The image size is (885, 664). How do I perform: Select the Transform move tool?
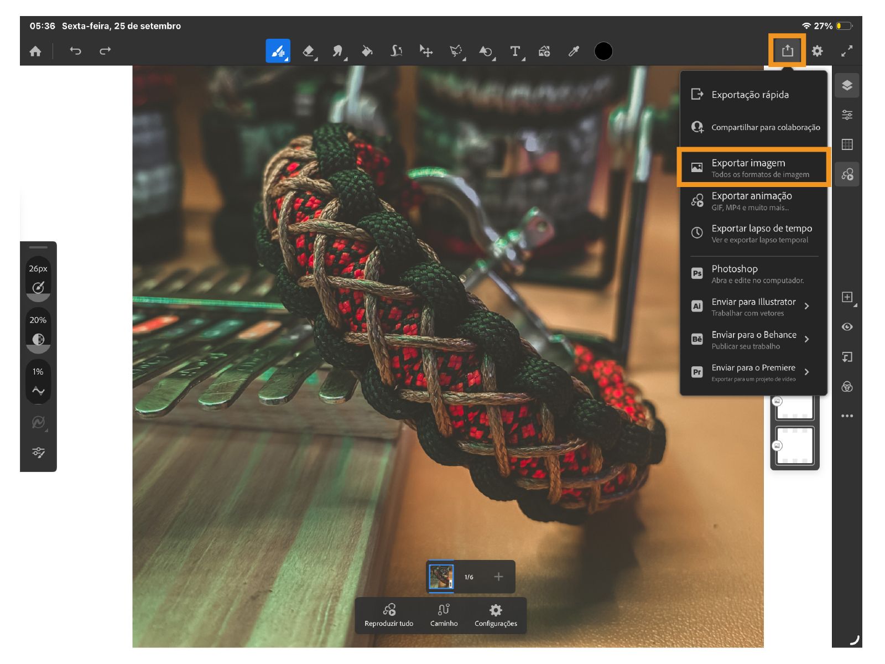click(426, 51)
